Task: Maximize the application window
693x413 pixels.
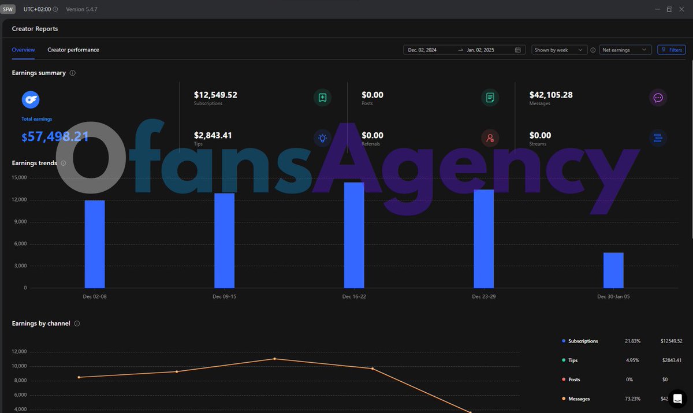Action: click(669, 9)
